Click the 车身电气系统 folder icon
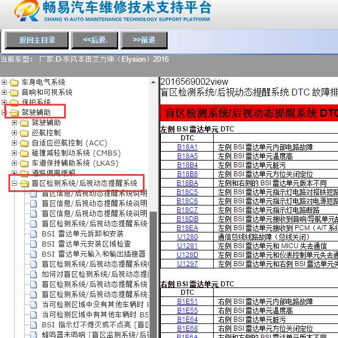The height and width of the screenshot is (338, 338). tap(14, 83)
